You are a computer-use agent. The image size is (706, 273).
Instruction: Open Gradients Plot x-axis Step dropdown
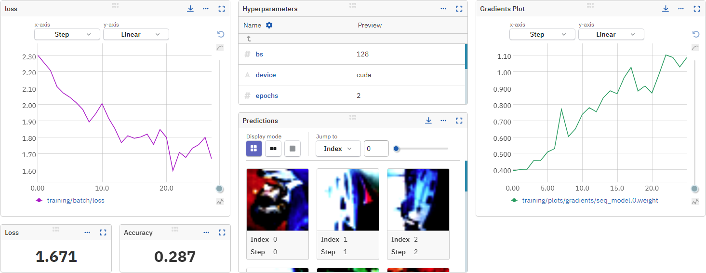tap(542, 34)
